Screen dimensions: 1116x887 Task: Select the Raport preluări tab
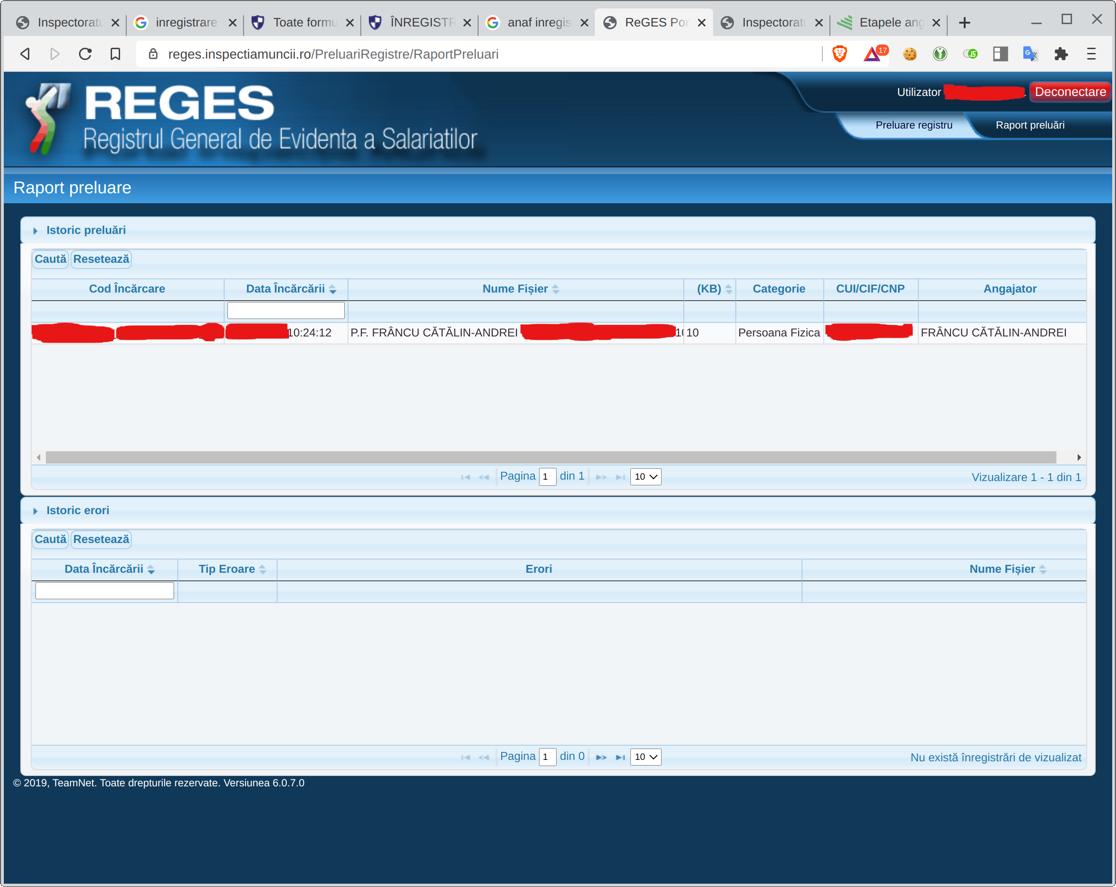[x=1029, y=125]
